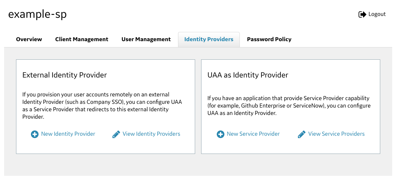Viewport: 397px width, 181px height.
Task: Go to the User Management tab
Action: point(146,39)
